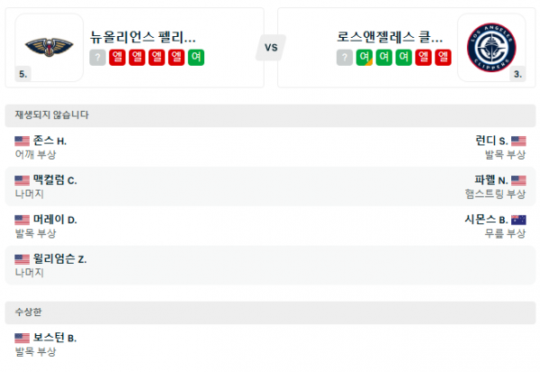Click the US flag beside 런디 S.
The image size is (540, 372).
coord(518,141)
